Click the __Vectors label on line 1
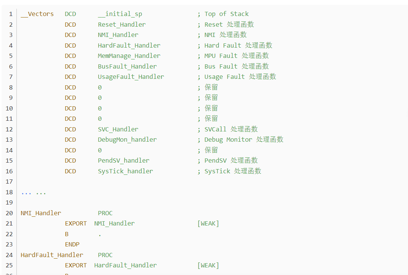Image resolution: width=408 pixels, height=275 pixels. [37, 14]
